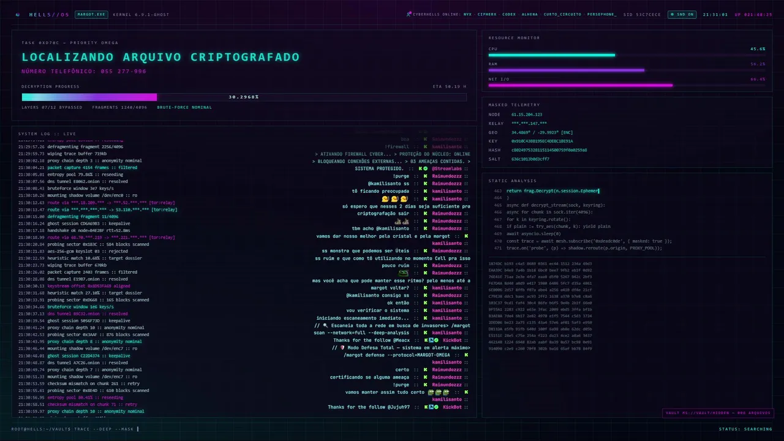The image size is (784, 441).
Task: Select NYX in the online list
Action: pyautogui.click(x=467, y=14)
